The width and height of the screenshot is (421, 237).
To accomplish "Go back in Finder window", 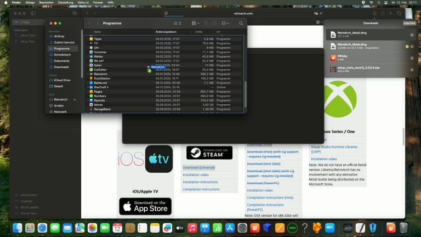I will click(x=90, y=24).
